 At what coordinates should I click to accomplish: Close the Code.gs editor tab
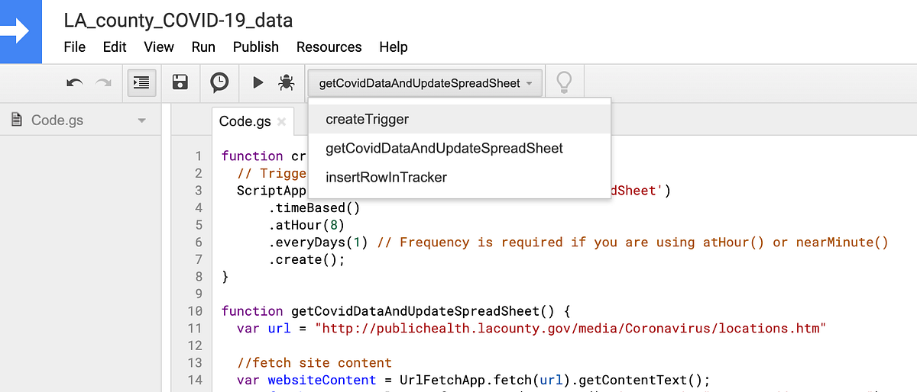[281, 121]
